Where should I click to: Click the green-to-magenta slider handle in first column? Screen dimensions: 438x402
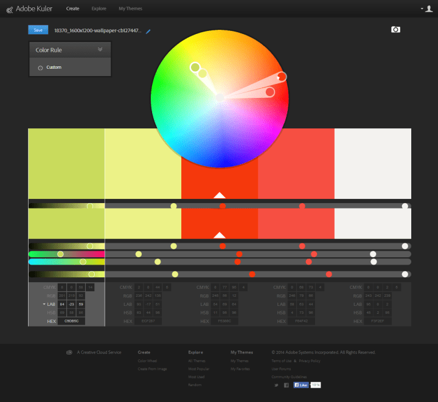(x=60, y=254)
